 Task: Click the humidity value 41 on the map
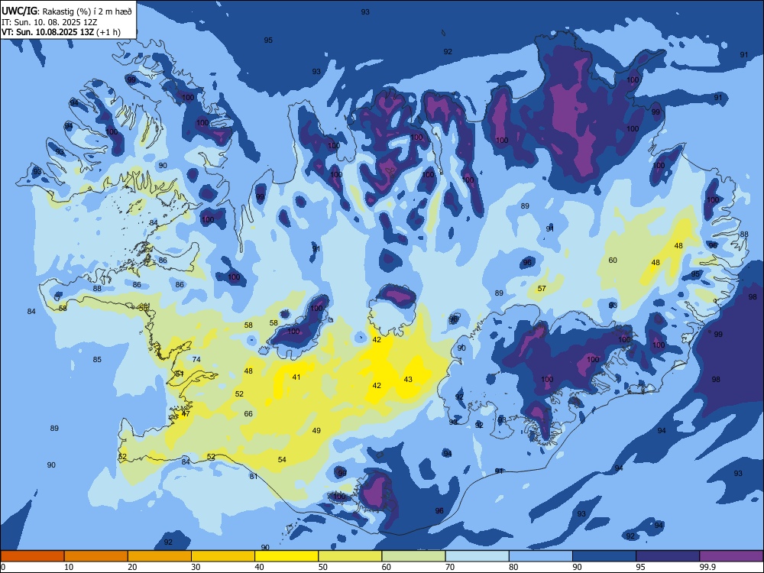296,377
